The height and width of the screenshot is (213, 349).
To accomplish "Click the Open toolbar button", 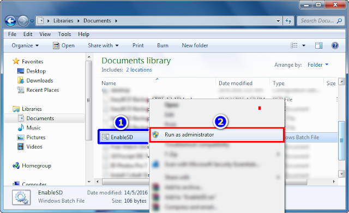I will click(x=64, y=45).
